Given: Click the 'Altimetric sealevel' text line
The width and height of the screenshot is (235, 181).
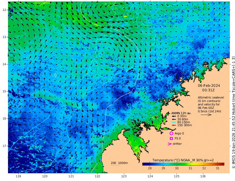Looking at the screenshot, I should pyautogui.click(x=211, y=97).
